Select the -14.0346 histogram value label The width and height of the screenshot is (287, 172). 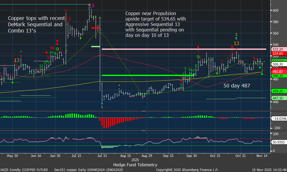coord(279,119)
